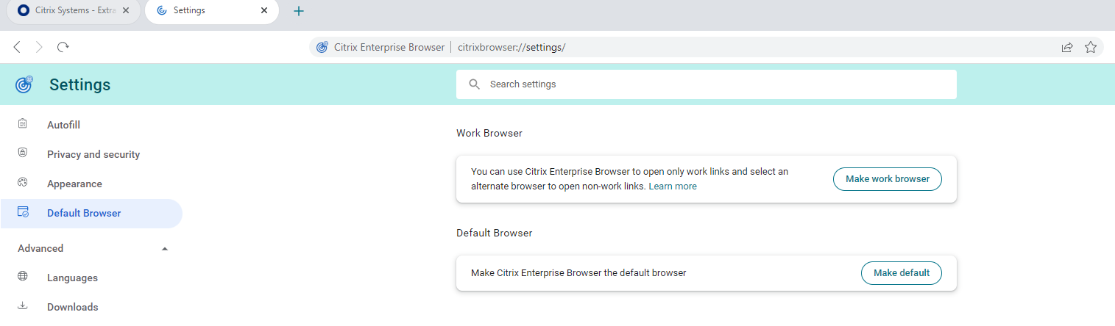Click the Make work browser button
The height and width of the screenshot is (326, 1115).
point(887,178)
